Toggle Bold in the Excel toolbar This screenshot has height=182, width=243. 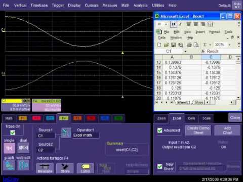173,24
